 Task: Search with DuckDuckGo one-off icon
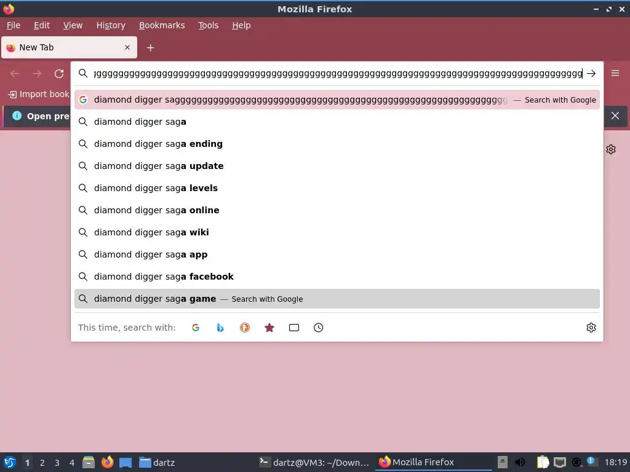click(x=245, y=328)
